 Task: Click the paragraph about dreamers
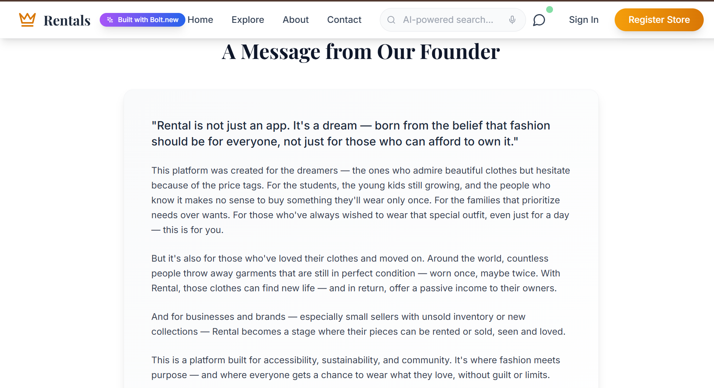[x=360, y=200]
